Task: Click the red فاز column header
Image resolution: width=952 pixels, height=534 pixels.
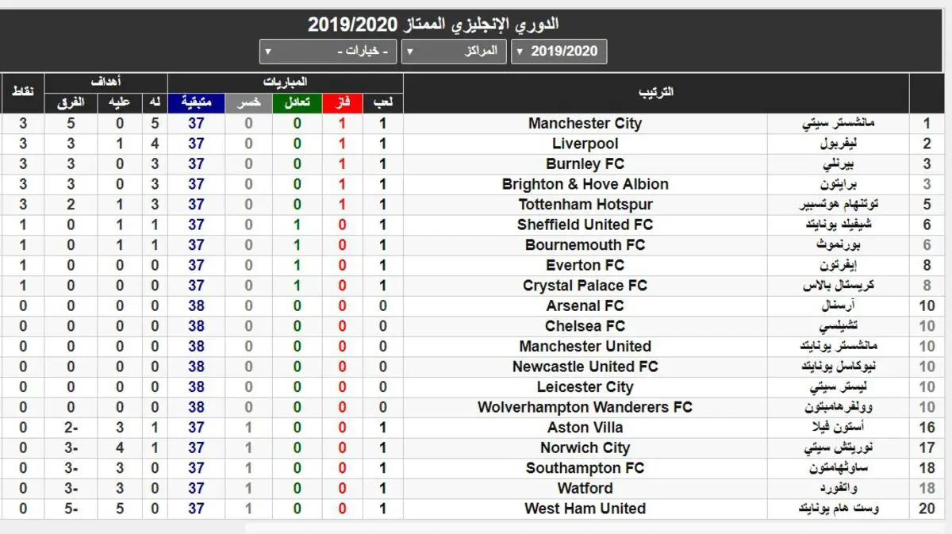Action: click(343, 103)
